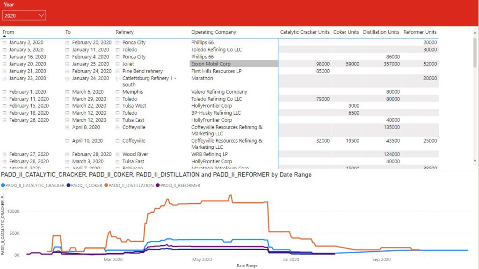Collapse the February 18, 2020 From row
This screenshot has height=269, width=479.
pos(5,113)
